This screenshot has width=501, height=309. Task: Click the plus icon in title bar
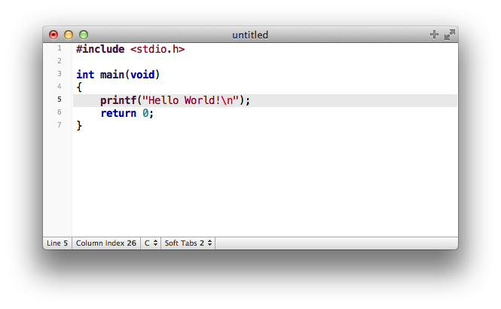click(433, 35)
